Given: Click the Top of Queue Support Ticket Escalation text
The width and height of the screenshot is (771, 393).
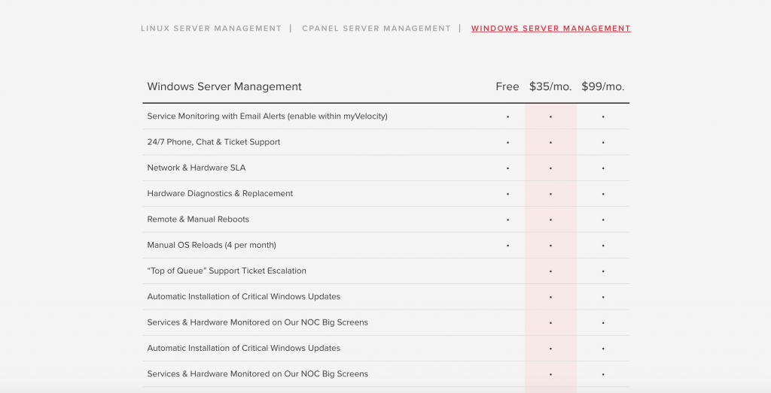Looking at the screenshot, I should coord(227,271).
